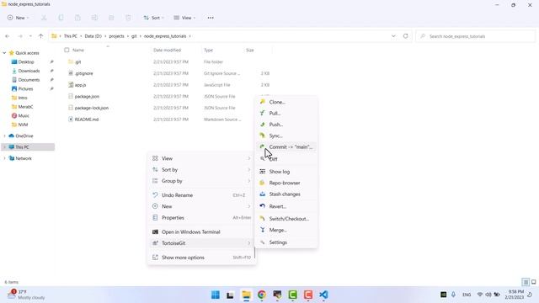Image resolution: width=539 pixels, height=303 pixels.
Task: Open the Windows Start button
Action: coord(216,295)
